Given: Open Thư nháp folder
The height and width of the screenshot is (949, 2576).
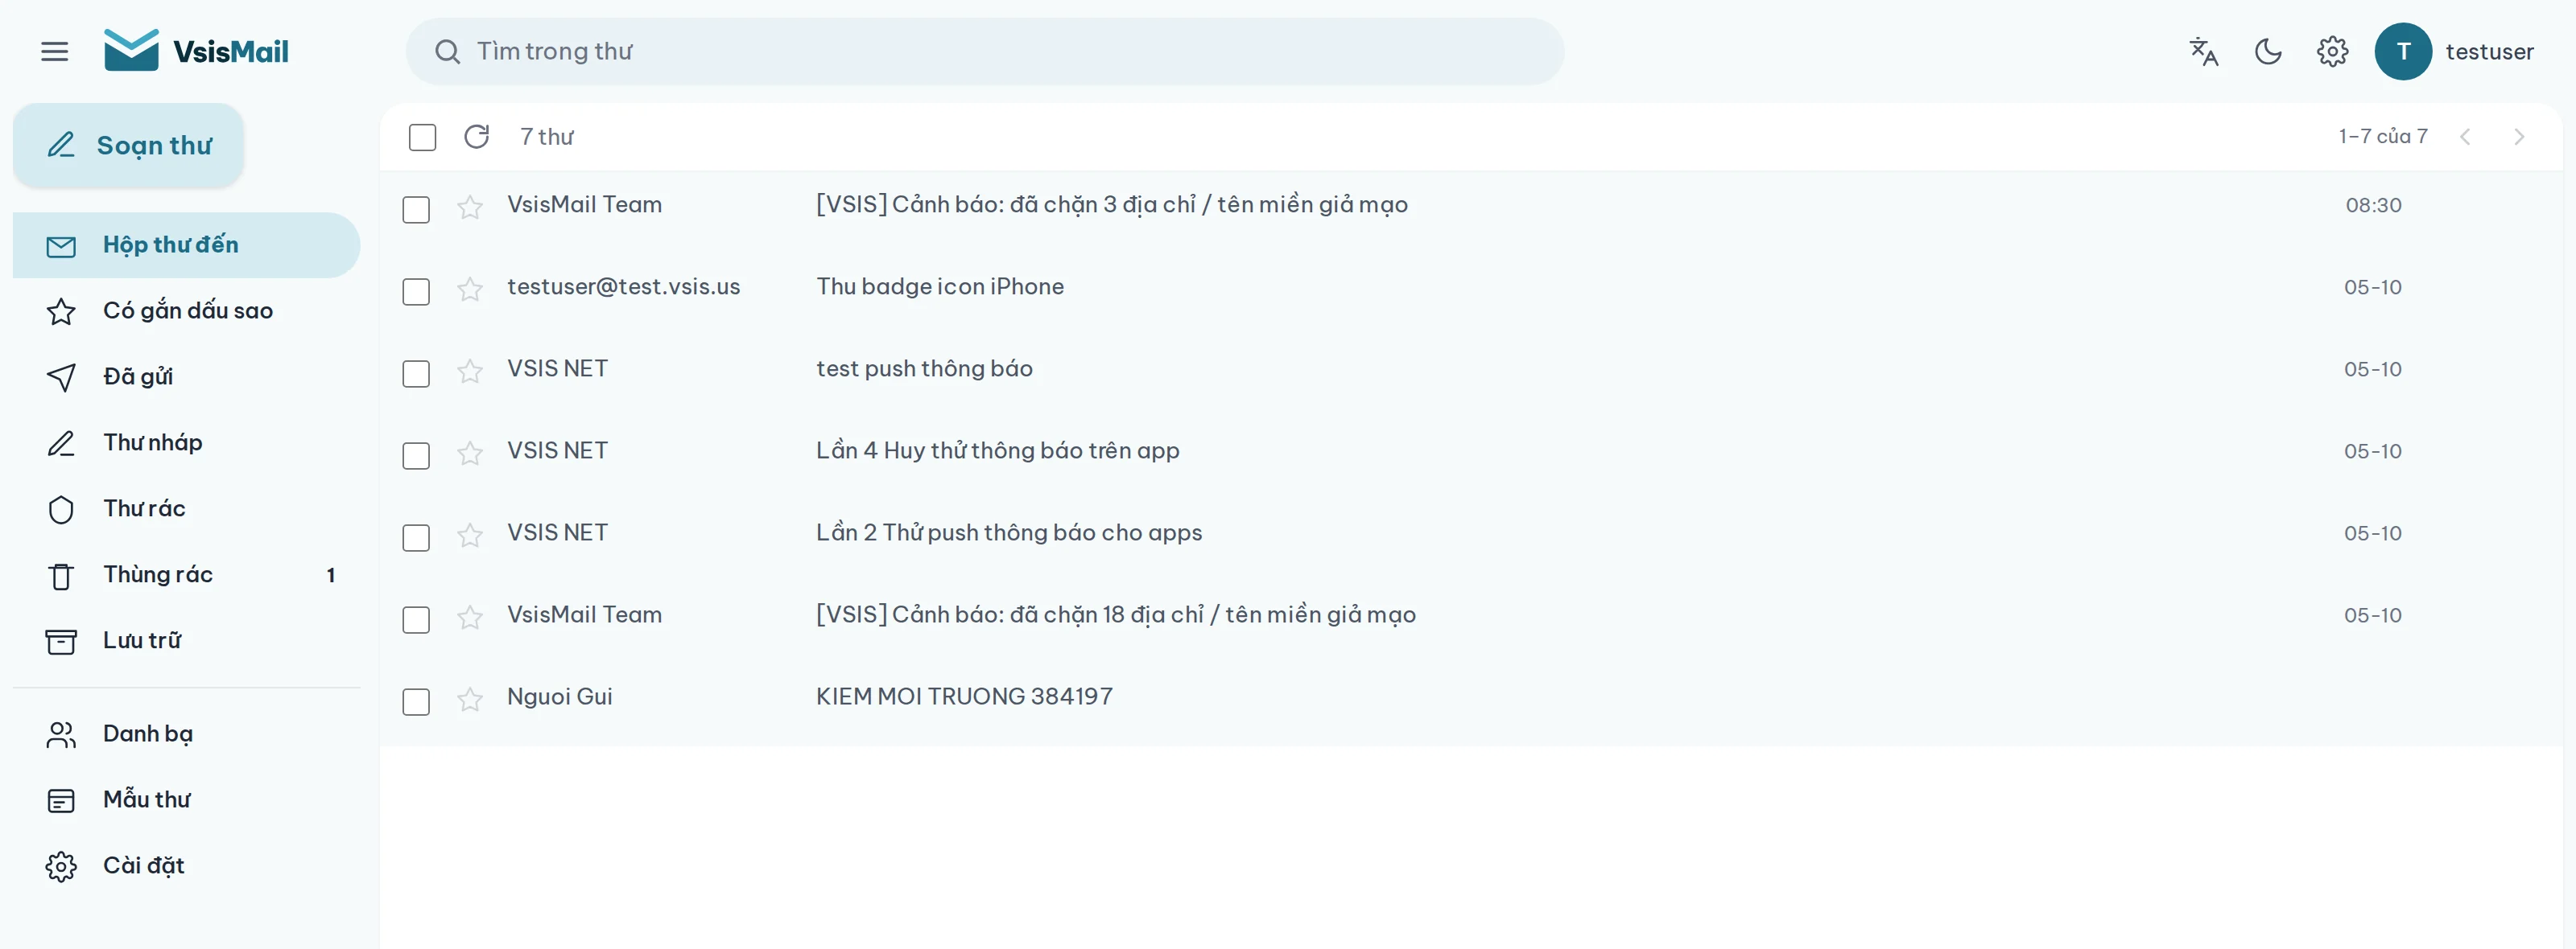Looking at the screenshot, I should [x=186, y=442].
